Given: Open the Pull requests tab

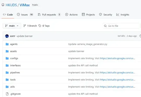Looking at the screenshot, I should [x=49, y=15].
